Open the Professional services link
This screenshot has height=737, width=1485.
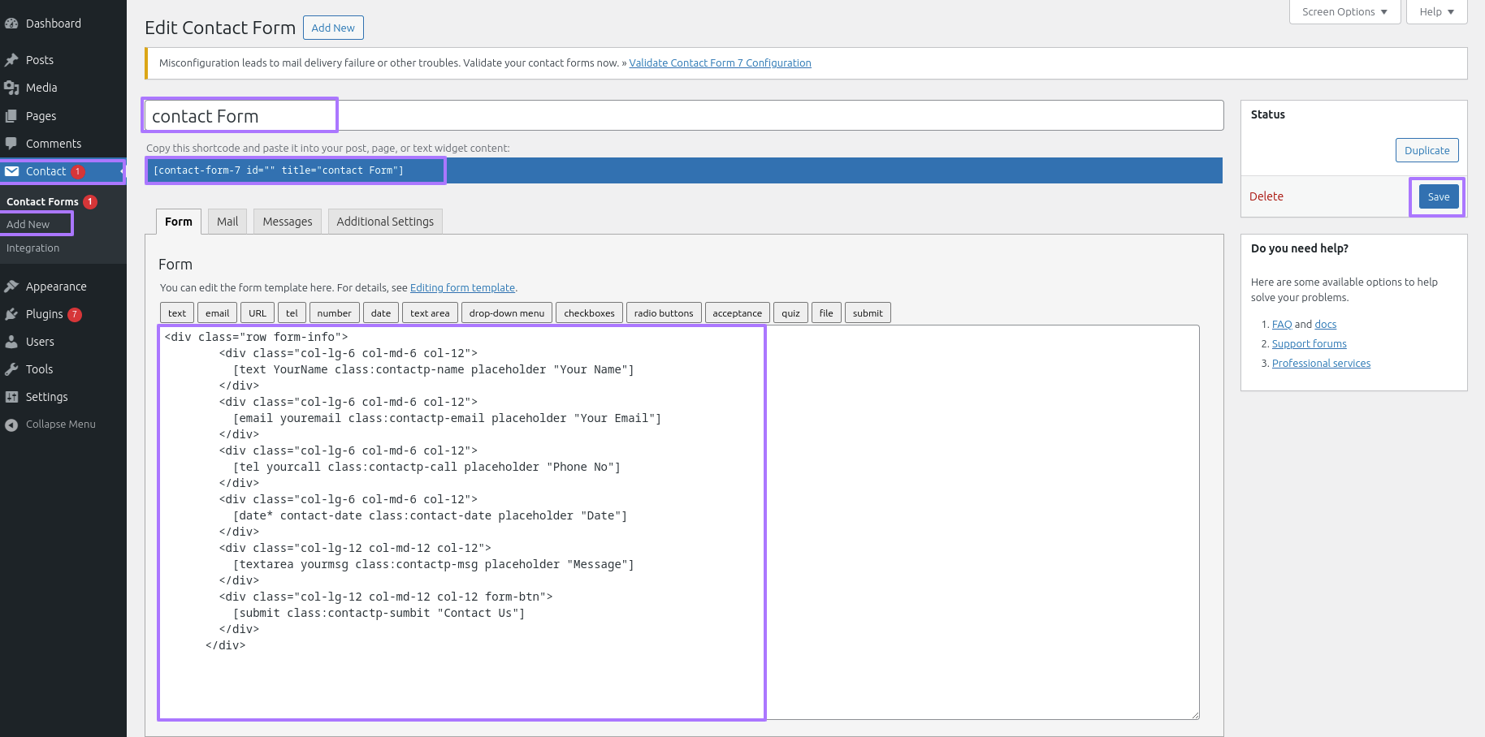[x=1321, y=364]
